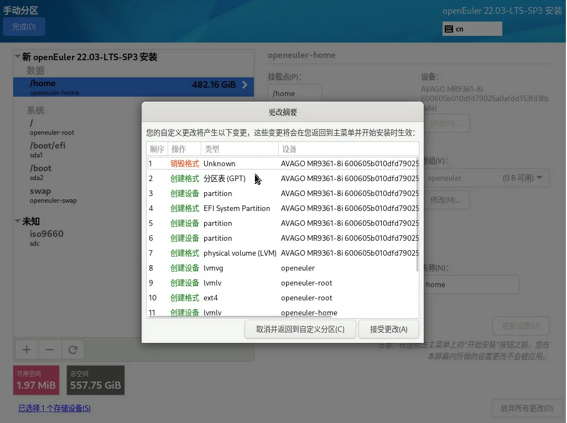Click the 顺序 column header

(x=157, y=149)
